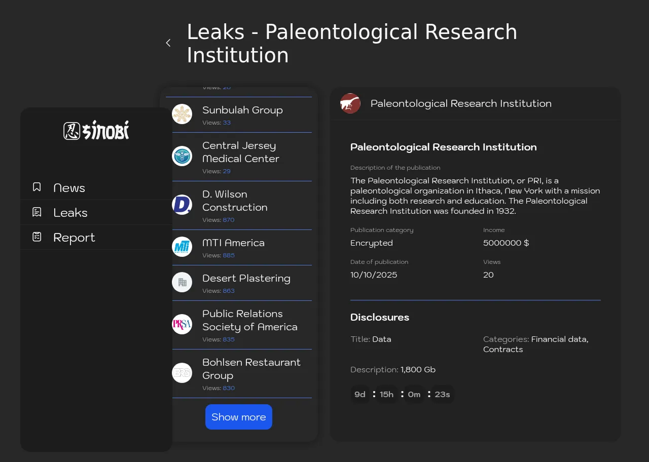Click the countdown timer days box

tap(360, 395)
